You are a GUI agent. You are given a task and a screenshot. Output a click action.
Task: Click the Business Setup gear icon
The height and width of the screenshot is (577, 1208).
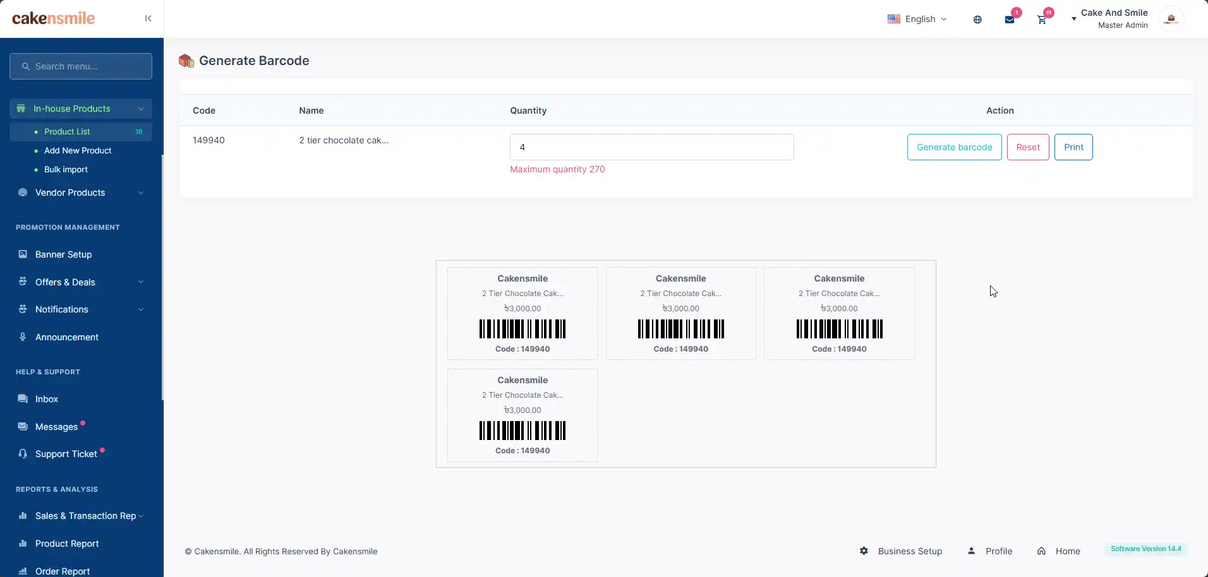click(864, 551)
